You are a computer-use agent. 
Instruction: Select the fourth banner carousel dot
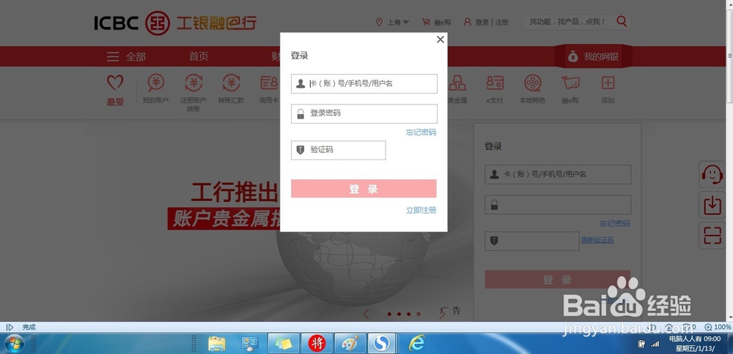[x=419, y=315]
